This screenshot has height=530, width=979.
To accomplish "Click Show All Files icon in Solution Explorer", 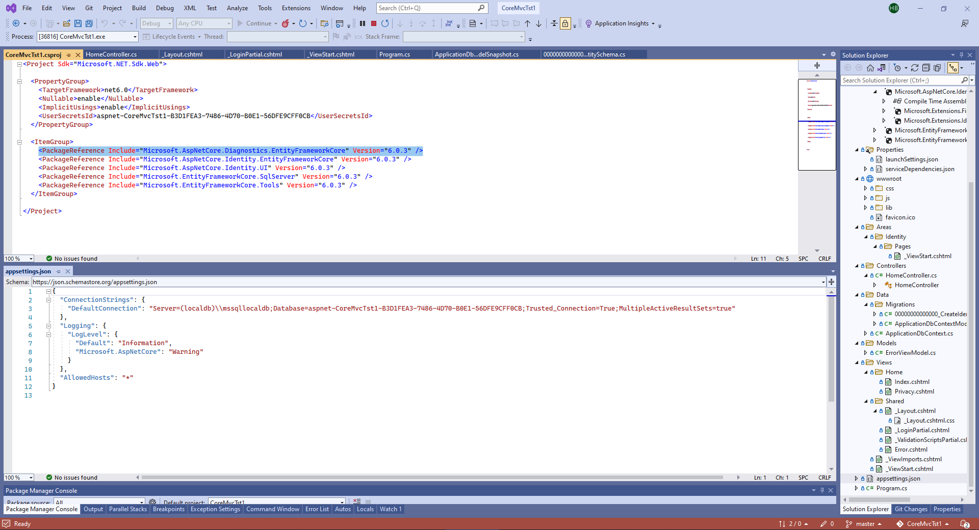I will (x=937, y=68).
